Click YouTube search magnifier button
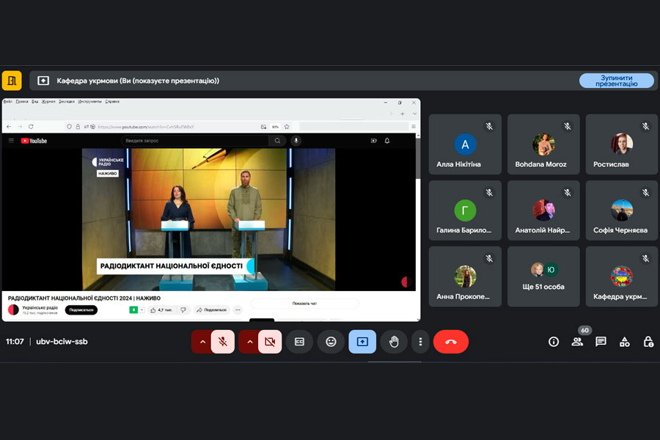 pyautogui.click(x=277, y=141)
